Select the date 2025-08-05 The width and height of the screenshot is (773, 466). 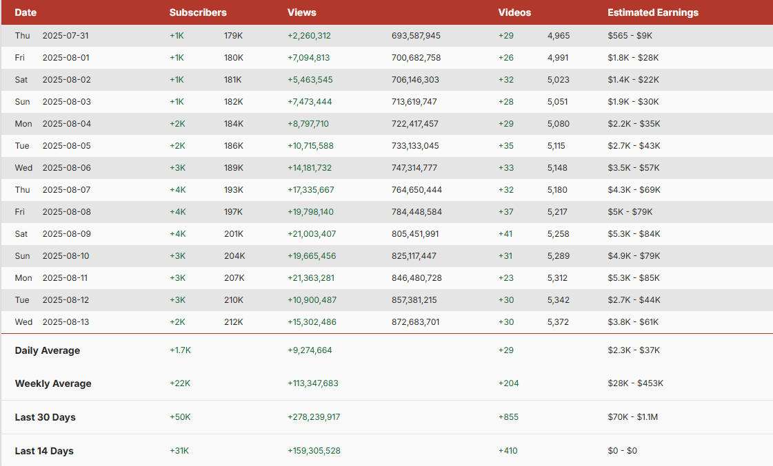(x=67, y=146)
